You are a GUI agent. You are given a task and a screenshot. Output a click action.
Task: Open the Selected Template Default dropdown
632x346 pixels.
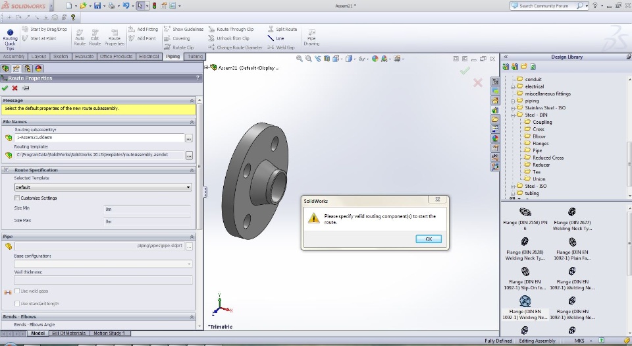click(x=103, y=187)
